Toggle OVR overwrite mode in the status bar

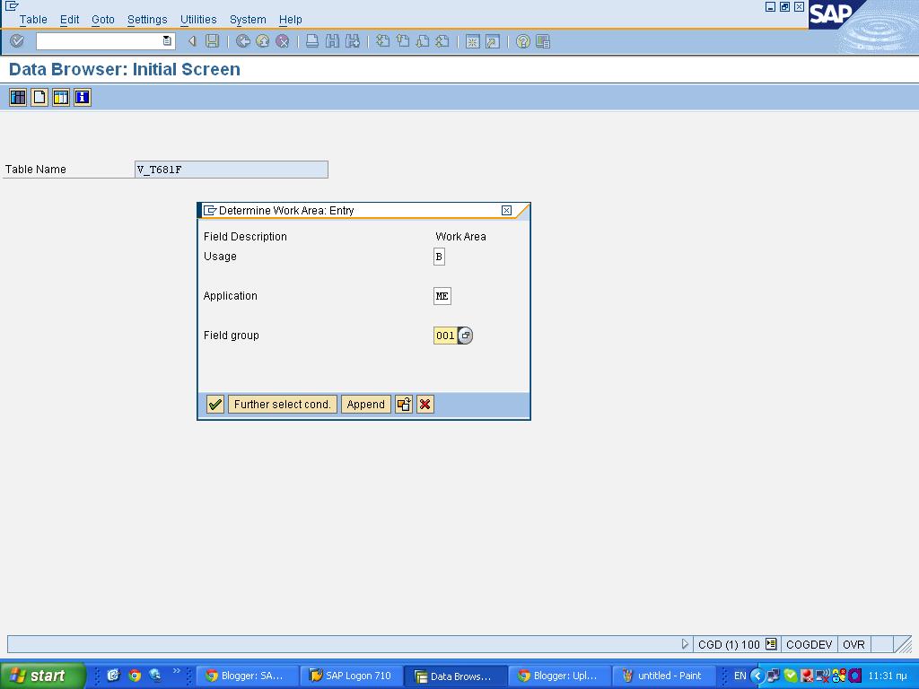[853, 644]
